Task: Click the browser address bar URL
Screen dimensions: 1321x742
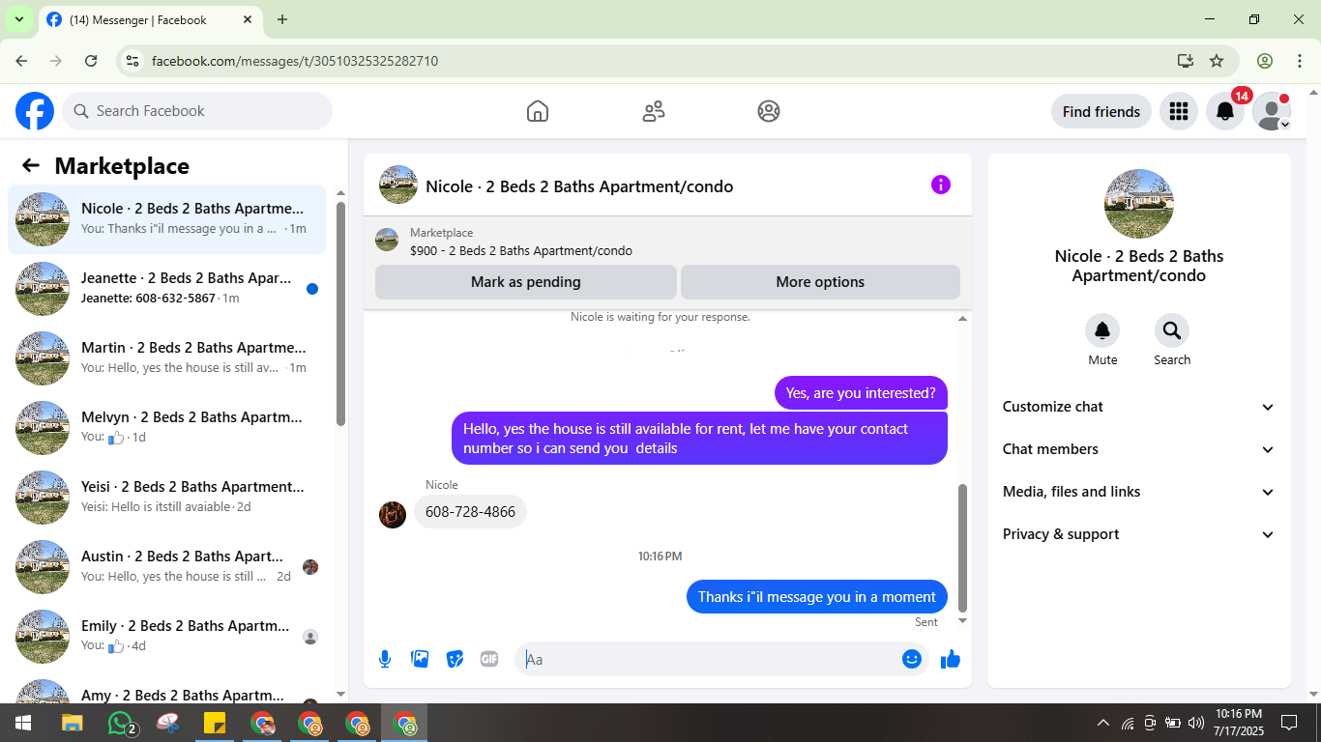Action: [x=295, y=61]
